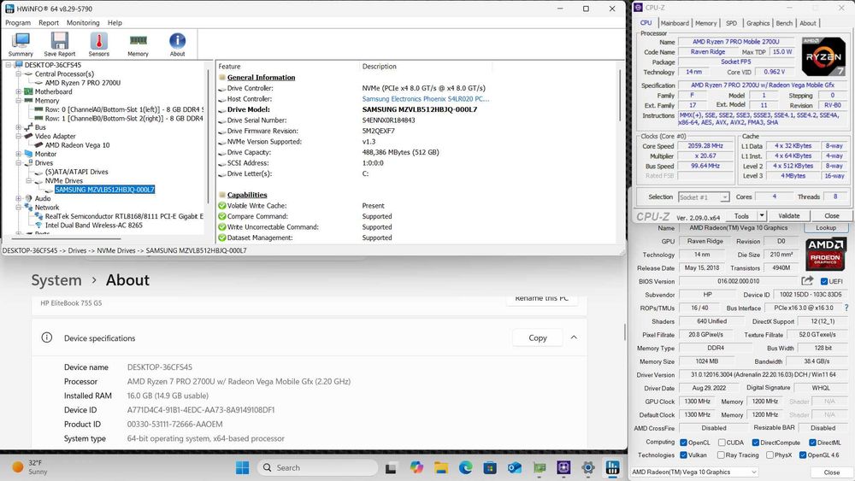Image resolution: width=855 pixels, height=481 pixels.
Task: Click the HWiNFO app icon in title bar
Action: [x=9, y=9]
